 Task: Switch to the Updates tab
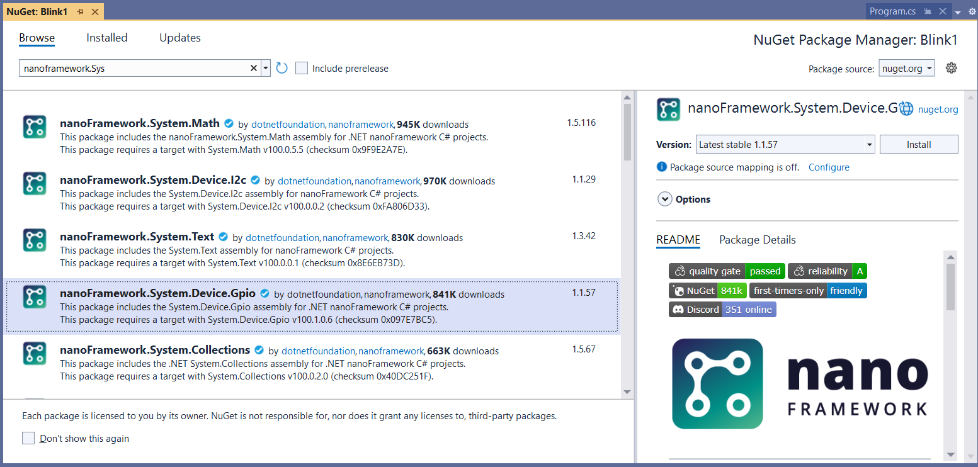point(179,38)
